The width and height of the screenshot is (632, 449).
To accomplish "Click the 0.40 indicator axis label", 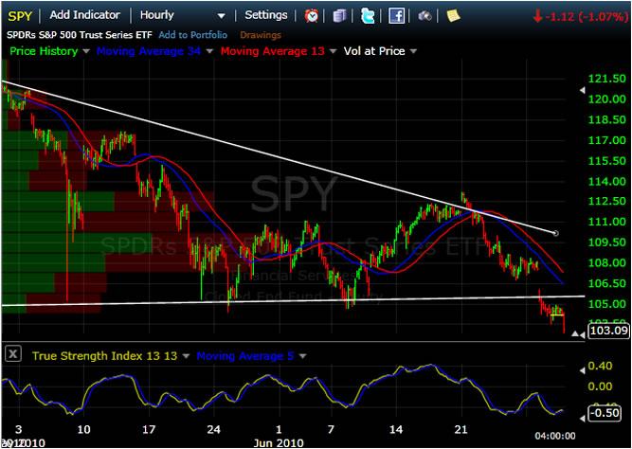I will pyautogui.click(x=600, y=366).
